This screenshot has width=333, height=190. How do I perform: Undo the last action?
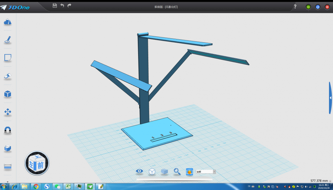pos(62,6)
